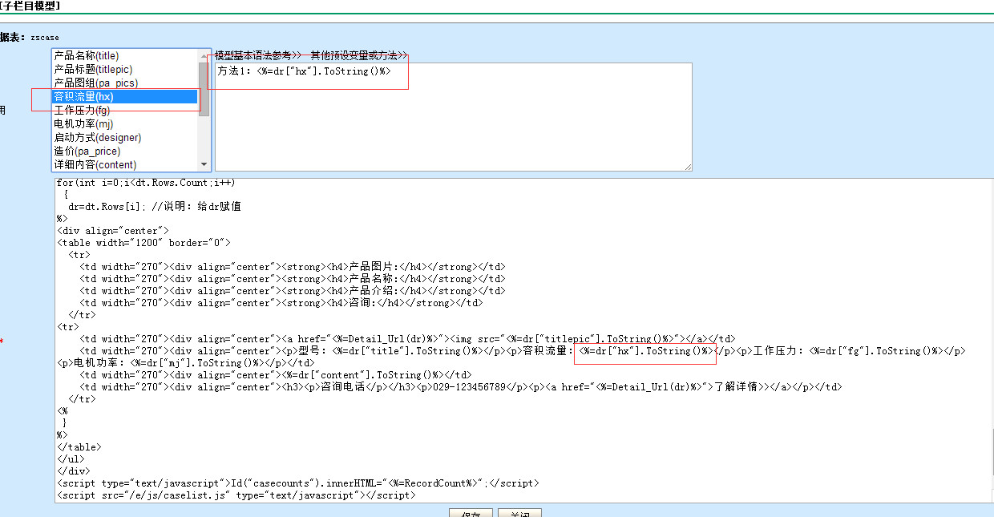Click dr["fg"].ToString() after 工作压力 in code
The height and width of the screenshot is (517, 994).
click(875, 351)
